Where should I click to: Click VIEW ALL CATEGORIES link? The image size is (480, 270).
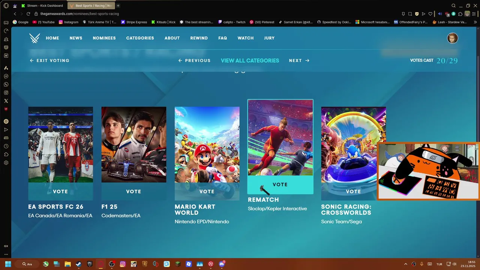250,60
